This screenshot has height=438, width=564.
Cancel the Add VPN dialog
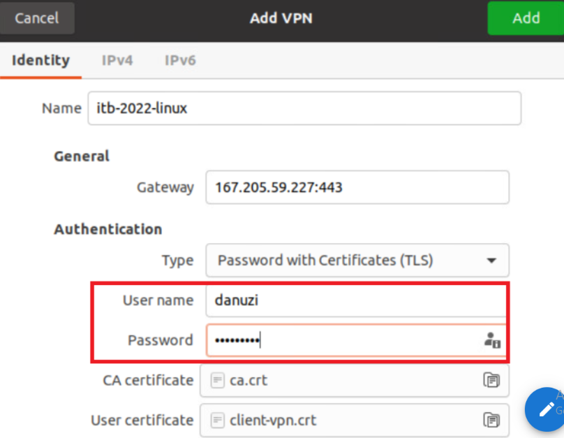(x=38, y=18)
